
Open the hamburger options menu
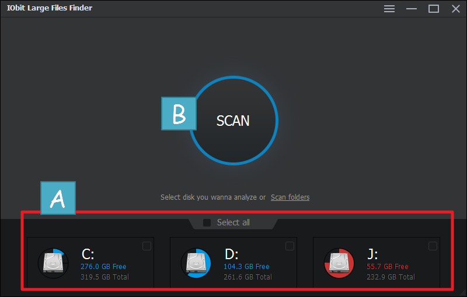coord(389,8)
